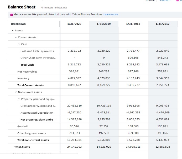Viewport: 182px width, 159px height.
Task: Click the 386,261 net receivables value
Action: [74, 71]
